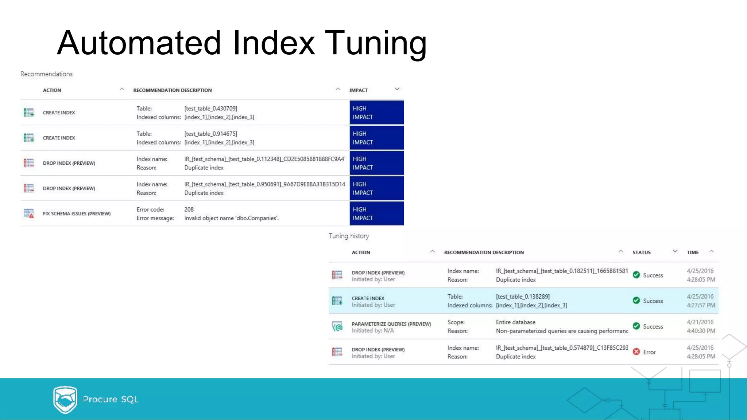
Task: Click High Impact badge for test_table_0.430709
Action: click(377, 113)
